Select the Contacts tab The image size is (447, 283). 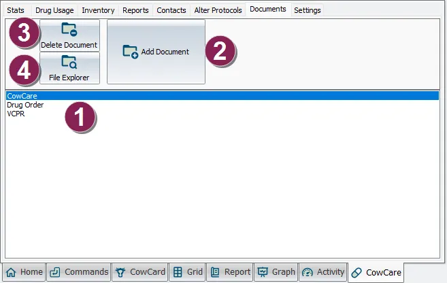(171, 10)
